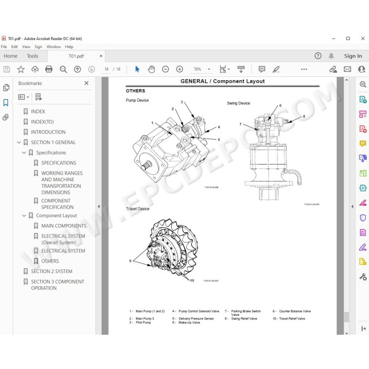
Task: Open the 78% zoom level dropdown
Action: coord(209,69)
